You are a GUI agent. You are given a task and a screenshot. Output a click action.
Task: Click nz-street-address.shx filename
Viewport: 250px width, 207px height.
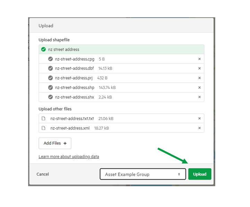[x=74, y=97]
